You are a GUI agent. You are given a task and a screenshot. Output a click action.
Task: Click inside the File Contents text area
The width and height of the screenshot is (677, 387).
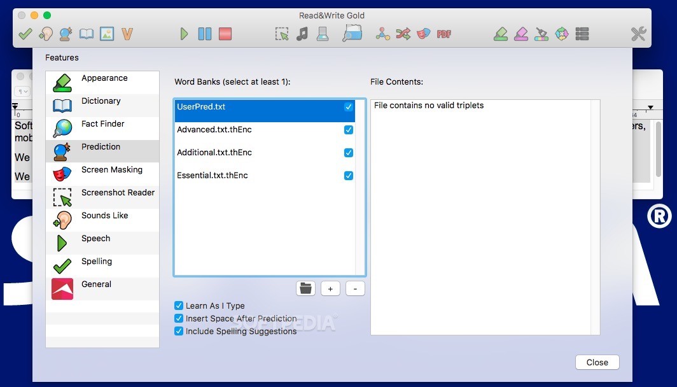(485, 217)
